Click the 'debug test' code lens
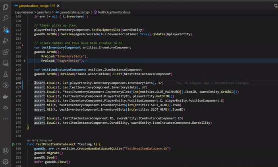Screen dimensions: 278x167 pos(45,140)
